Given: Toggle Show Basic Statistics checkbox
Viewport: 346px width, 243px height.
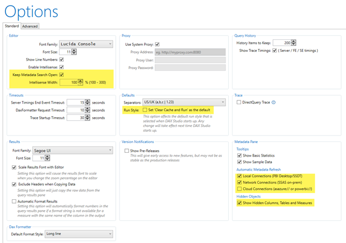Looking at the screenshot, I should tap(239, 156).
